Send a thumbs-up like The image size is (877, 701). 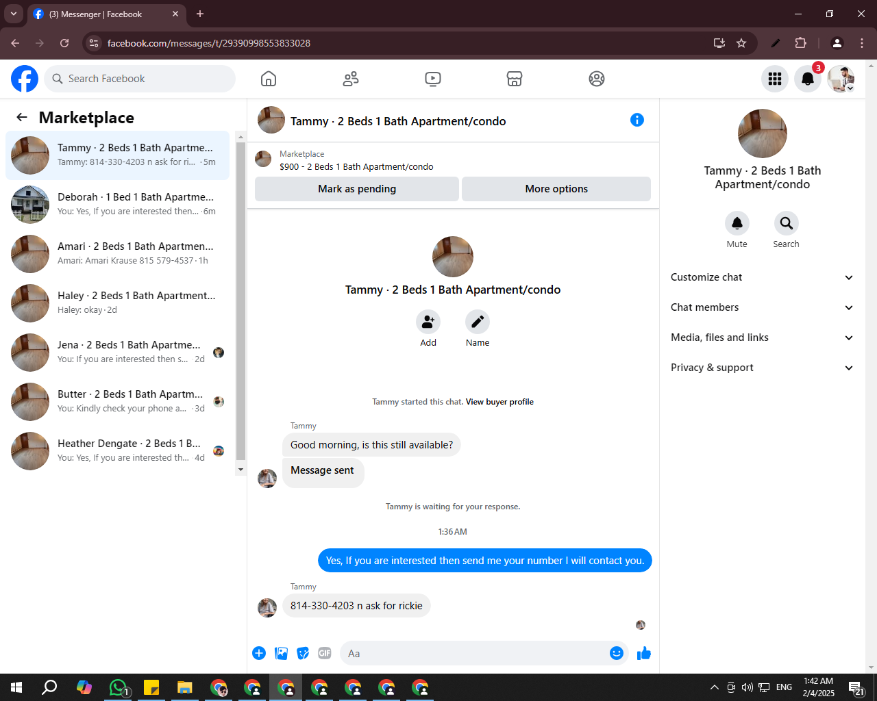point(644,653)
